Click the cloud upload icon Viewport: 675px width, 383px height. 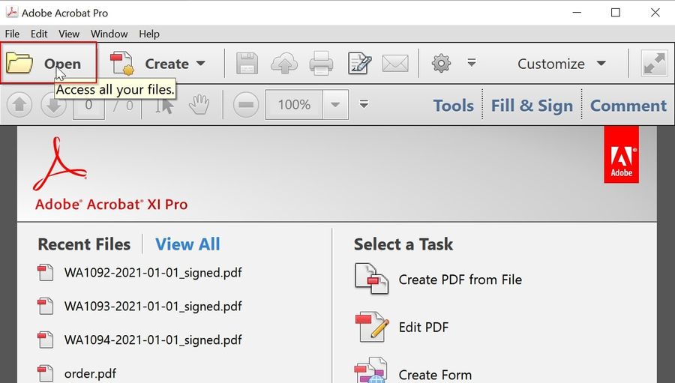tap(284, 64)
